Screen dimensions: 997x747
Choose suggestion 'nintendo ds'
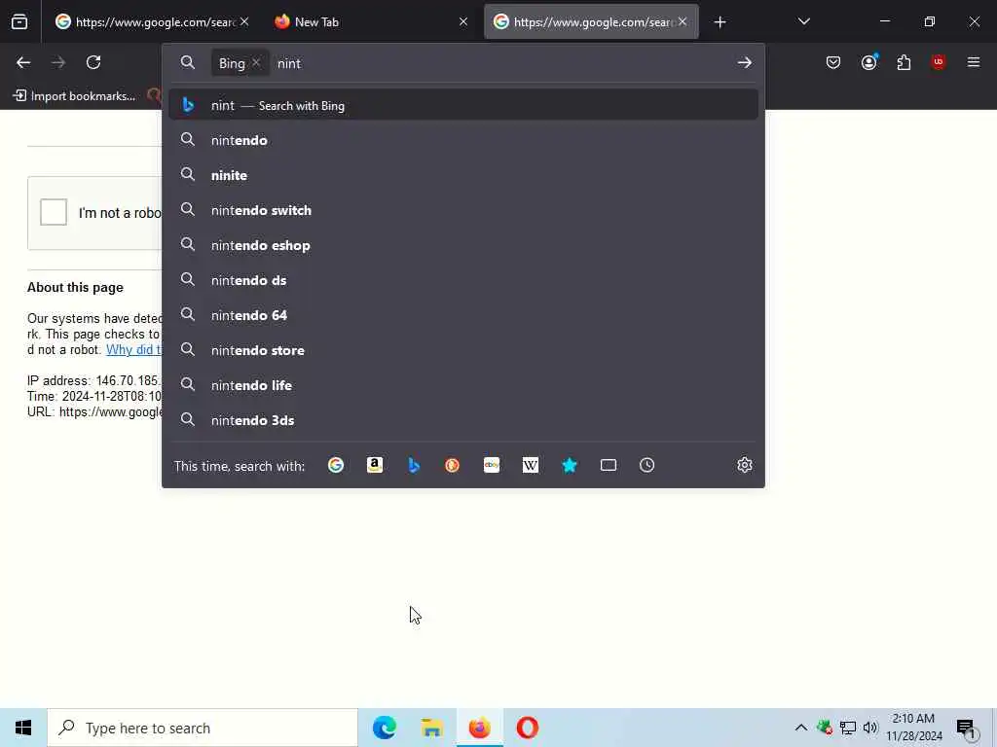pyautogui.click(x=463, y=280)
